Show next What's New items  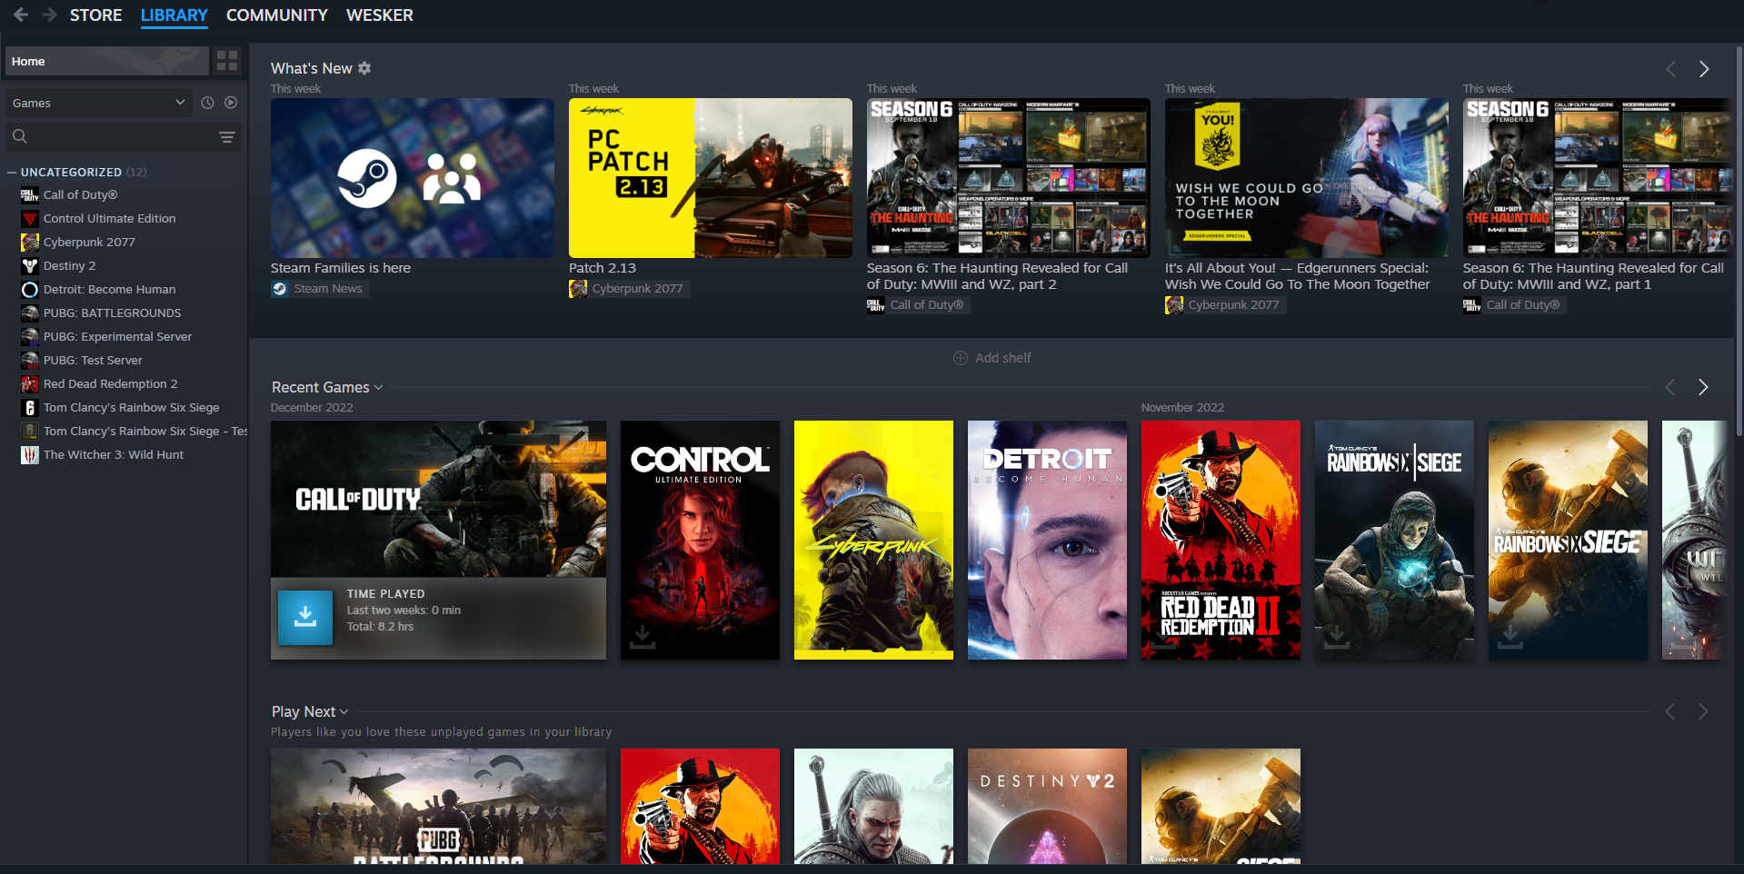(x=1704, y=69)
